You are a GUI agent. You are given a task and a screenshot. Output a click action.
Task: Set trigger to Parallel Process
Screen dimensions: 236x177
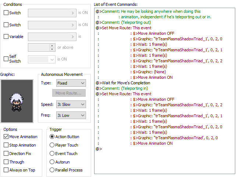coord(52,170)
